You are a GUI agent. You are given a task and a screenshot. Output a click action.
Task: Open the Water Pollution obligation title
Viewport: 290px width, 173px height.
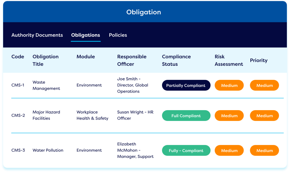(x=48, y=150)
